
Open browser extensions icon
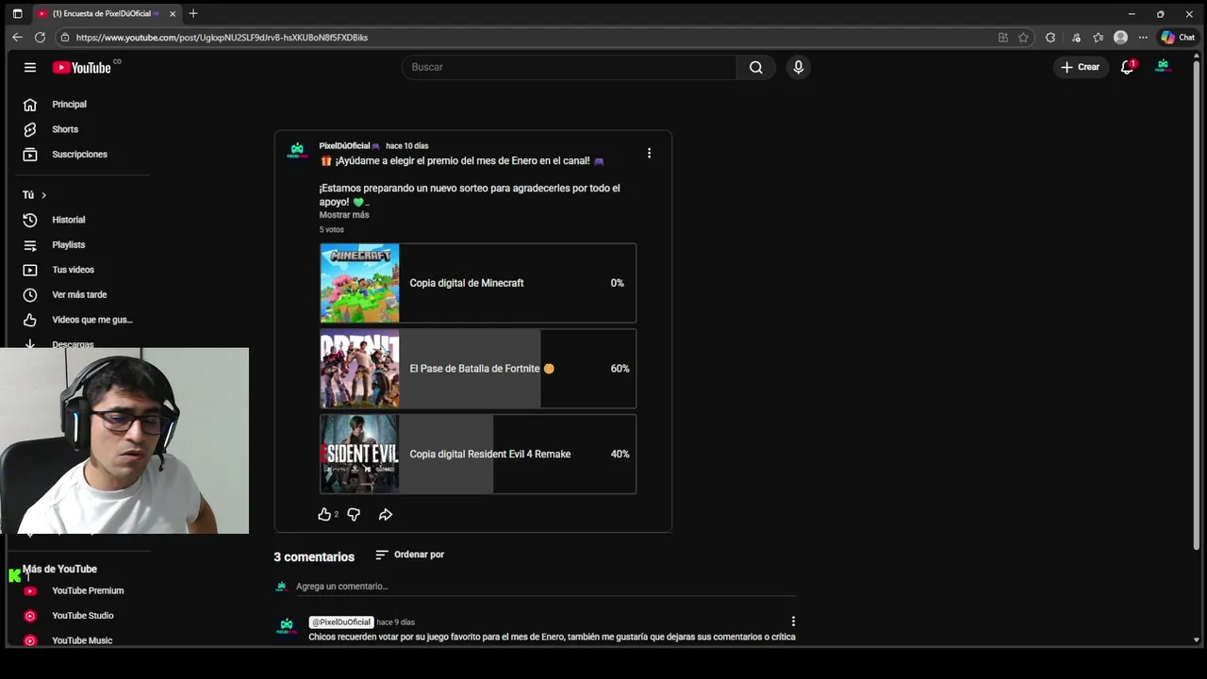1050,38
